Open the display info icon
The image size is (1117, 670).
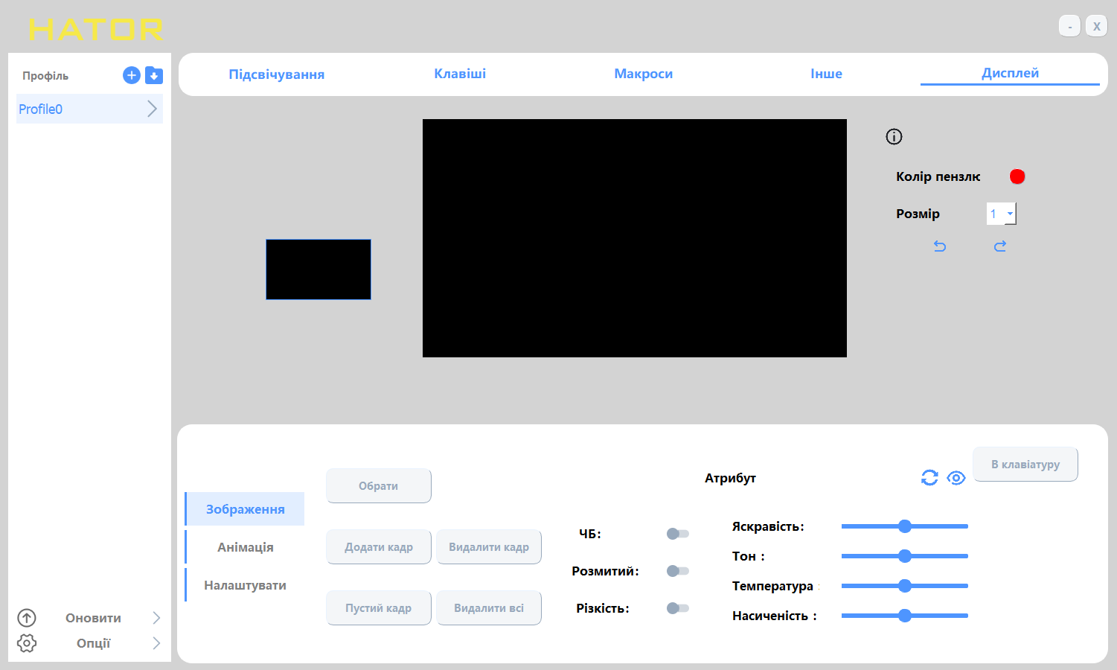(894, 136)
